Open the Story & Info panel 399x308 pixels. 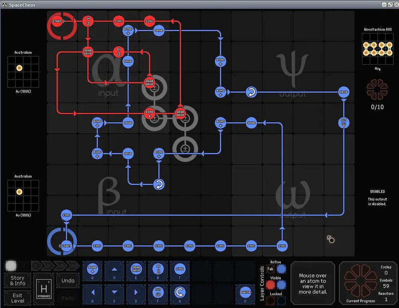(18, 281)
